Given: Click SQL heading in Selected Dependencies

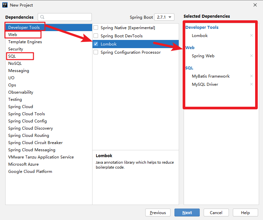Looking at the screenshot, I should (x=189, y=68).
